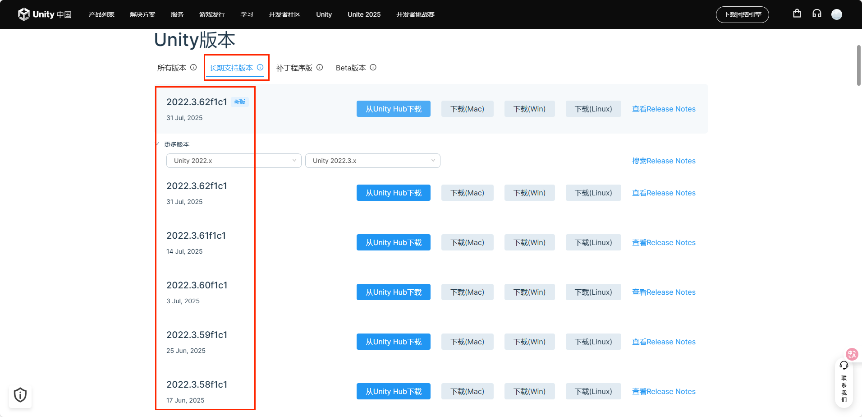The width and height of the screenshot is (862, 417).
Task: Switch to the 补丁程序版 tab
Action: [294, 68]
